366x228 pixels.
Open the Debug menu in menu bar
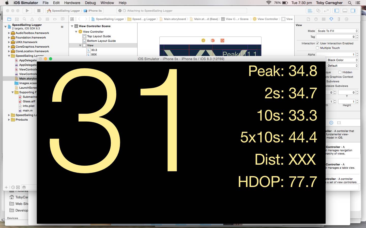click(90, 3)
